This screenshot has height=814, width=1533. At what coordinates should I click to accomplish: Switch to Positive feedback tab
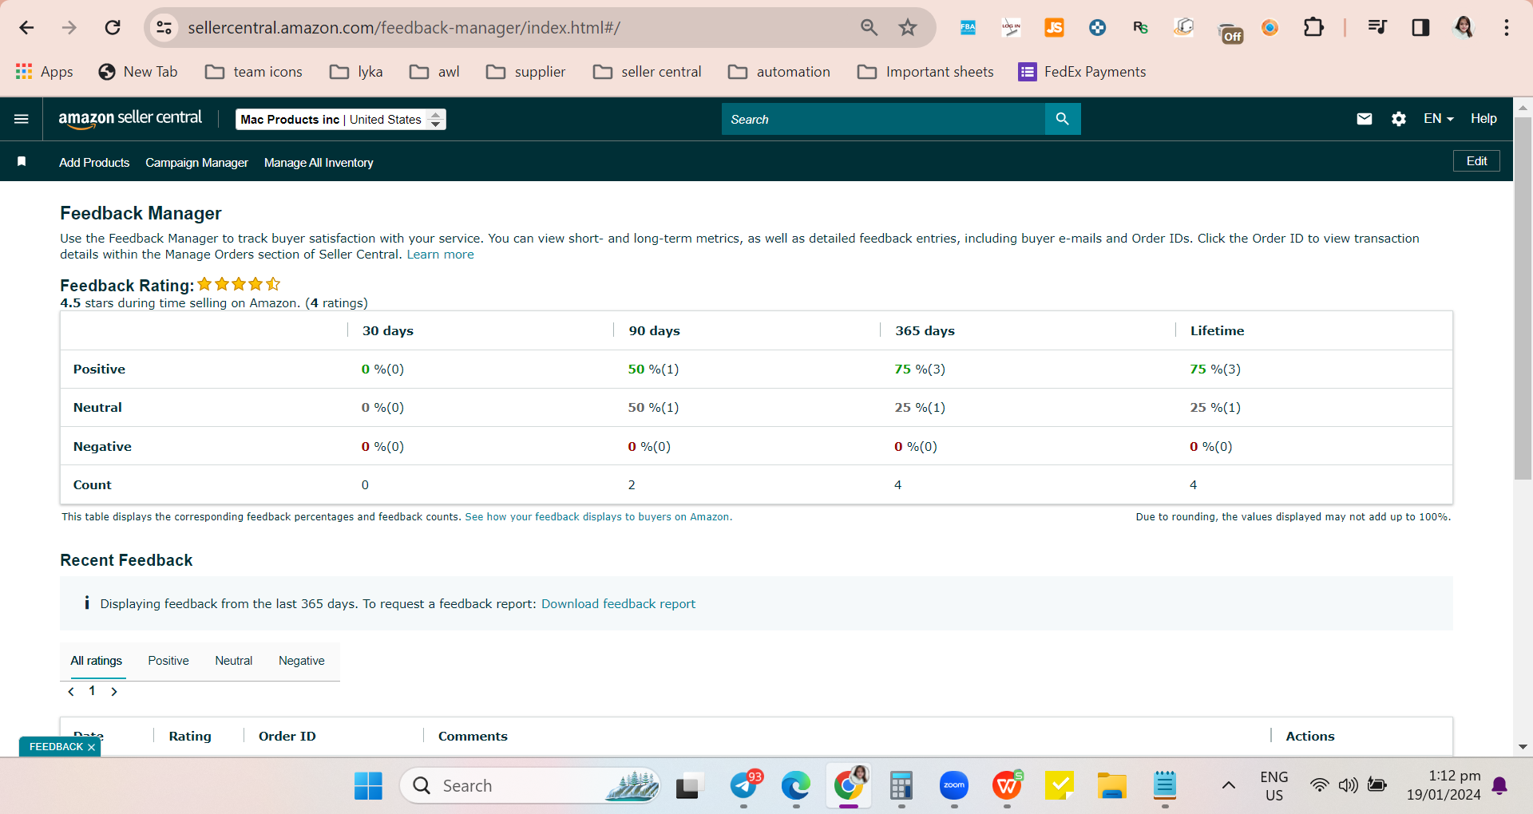tap(168, 661)
